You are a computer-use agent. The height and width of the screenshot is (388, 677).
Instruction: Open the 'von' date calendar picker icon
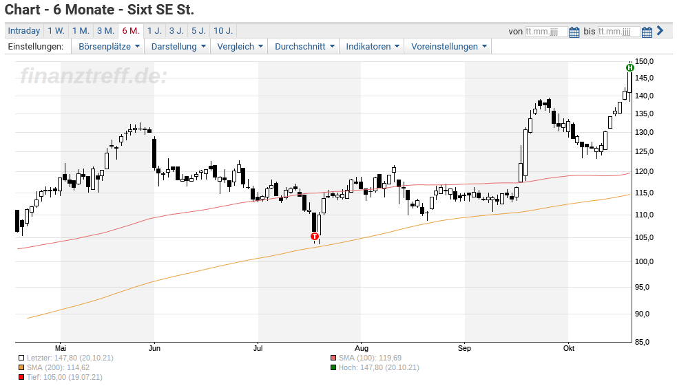[x=574, y=32]
